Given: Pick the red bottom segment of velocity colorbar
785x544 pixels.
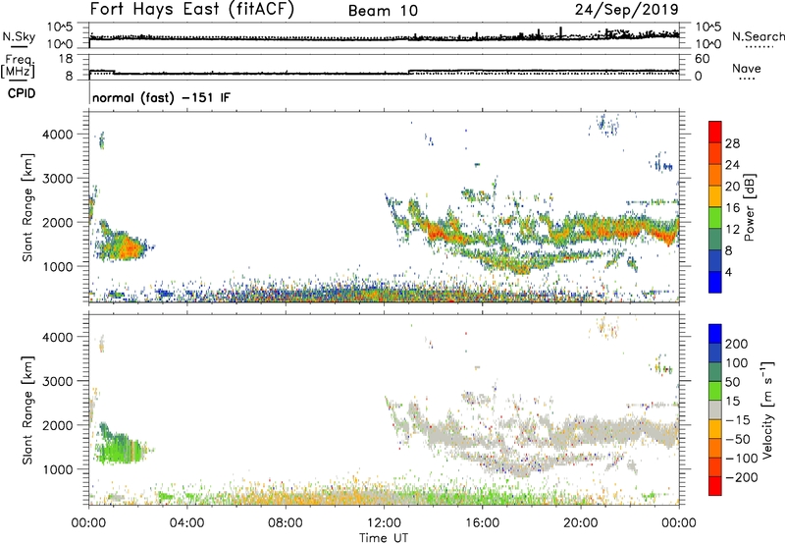Looking at the screenshot, I should pyautogui.click(x=715, y=486).
